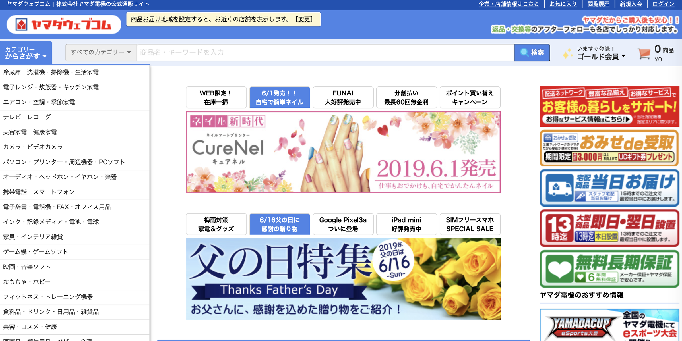Screen dimensions: 682x341
Task: Click the 返品・交換等のアフターフォロー header banner
Action: [x=585, y=25]
